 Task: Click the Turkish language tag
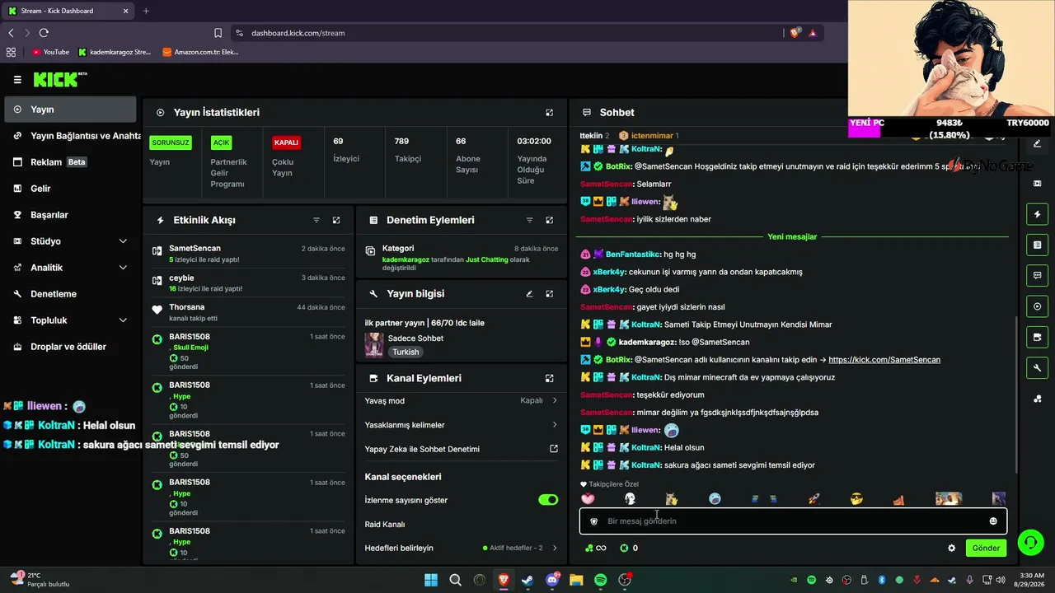tap(406, 352)
